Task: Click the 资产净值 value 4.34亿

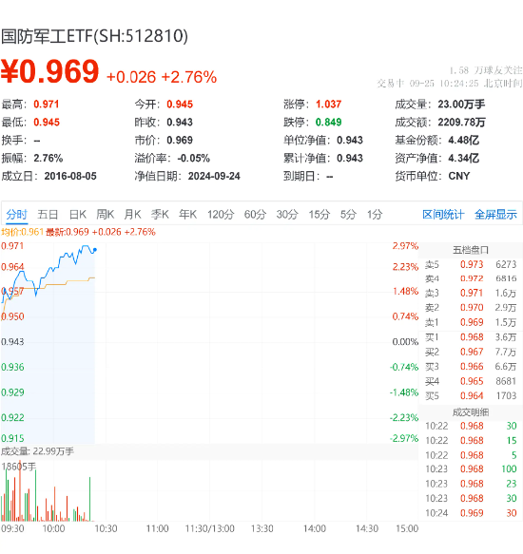Action: point(464,158)
